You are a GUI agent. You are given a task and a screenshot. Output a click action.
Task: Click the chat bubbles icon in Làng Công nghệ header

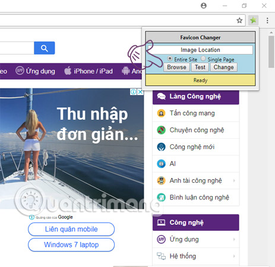point(162,96)
